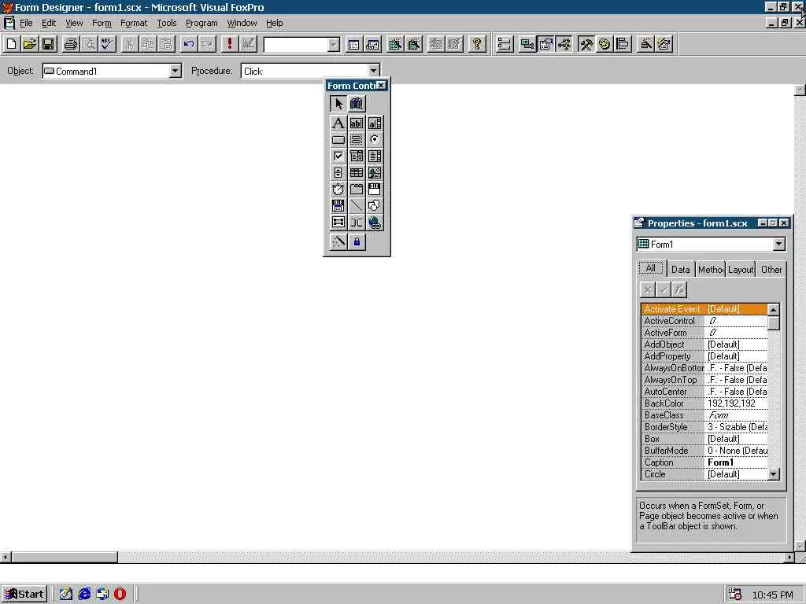Choose the Hyperlink control tool
806x604 pixels.
point(375,223)
